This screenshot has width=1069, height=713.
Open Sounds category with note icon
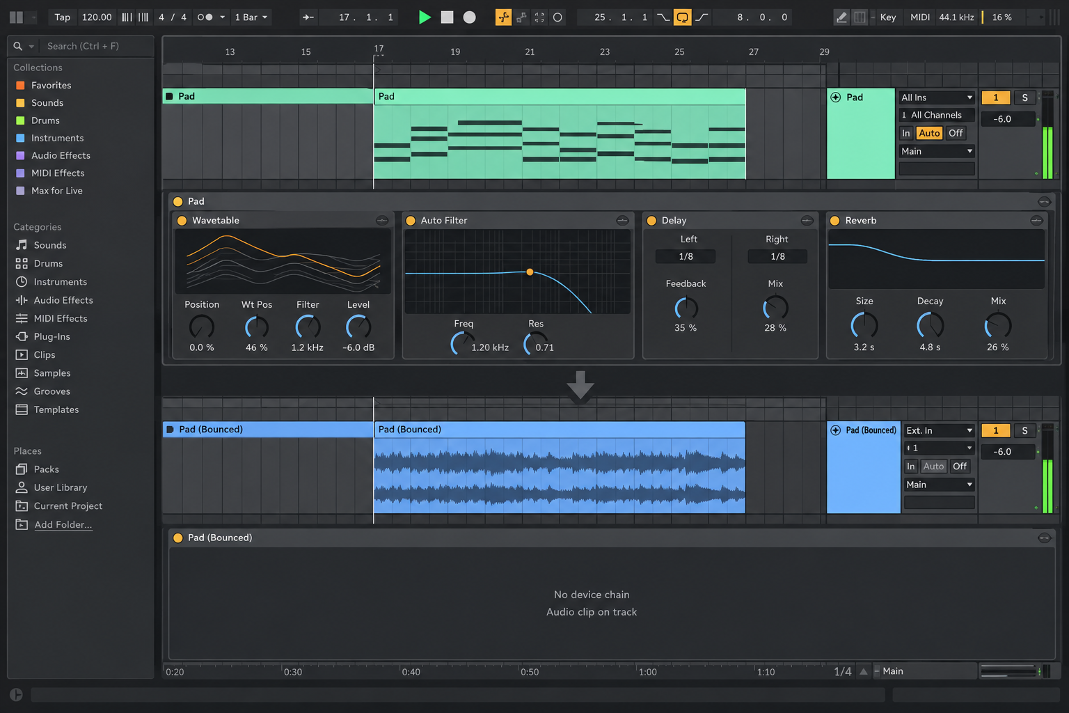tap(22, 245)
